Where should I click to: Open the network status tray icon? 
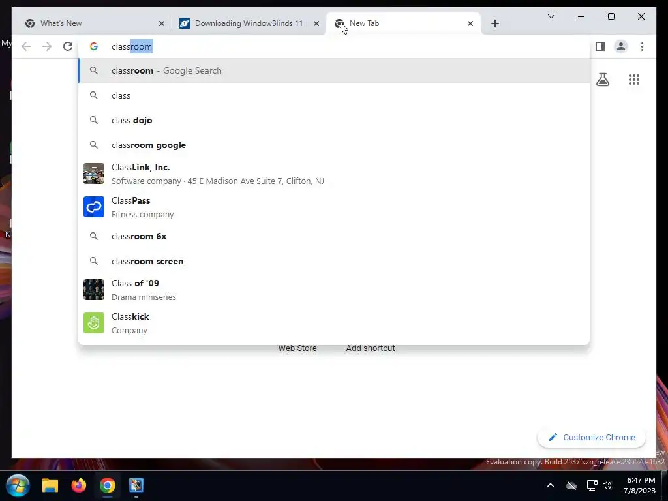point(592,485)
